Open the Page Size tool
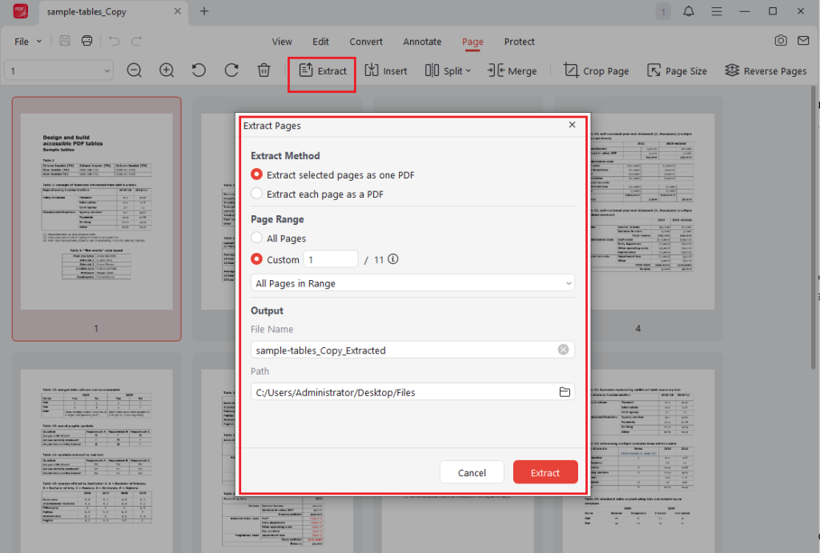The width and height of the screenshot is (820, 553). 677,70
